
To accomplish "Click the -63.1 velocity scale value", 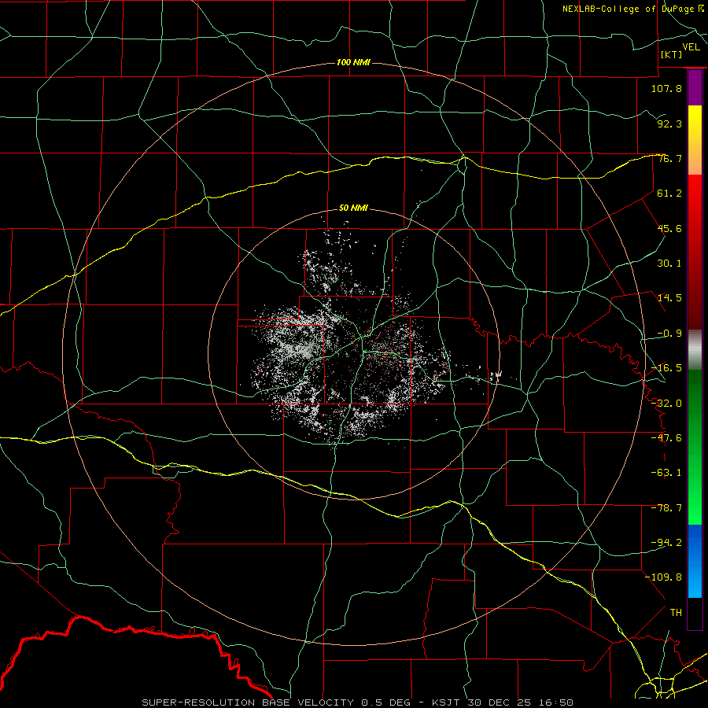I will 666,473.
